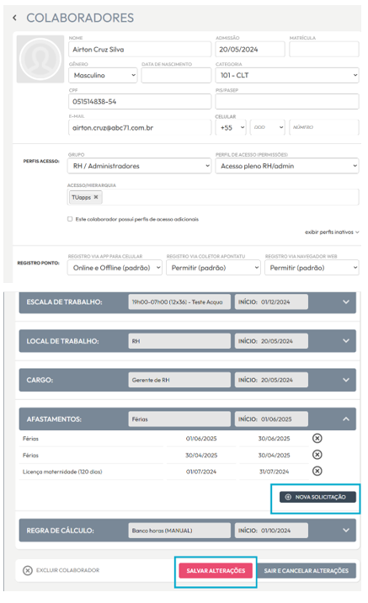Open the DDD area code dropdown
This screenshot has width=368, height=603.
click(x=268, y=127)
